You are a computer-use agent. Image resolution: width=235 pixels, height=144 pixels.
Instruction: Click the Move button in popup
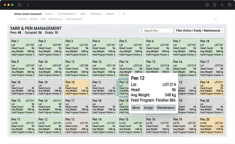[136, 108]
